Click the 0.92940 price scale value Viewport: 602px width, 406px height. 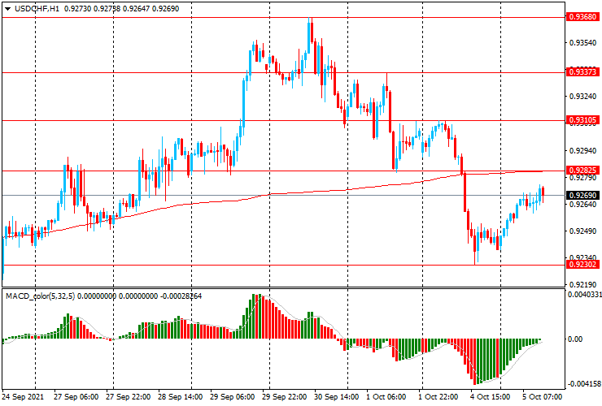[x=582, y=151]
